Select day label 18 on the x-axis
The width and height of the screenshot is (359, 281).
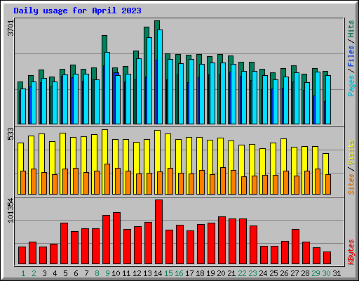[200, 273]
